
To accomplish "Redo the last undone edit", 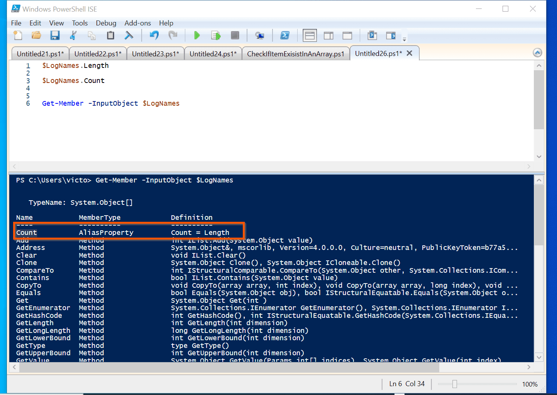I will [x=173, y=35].
